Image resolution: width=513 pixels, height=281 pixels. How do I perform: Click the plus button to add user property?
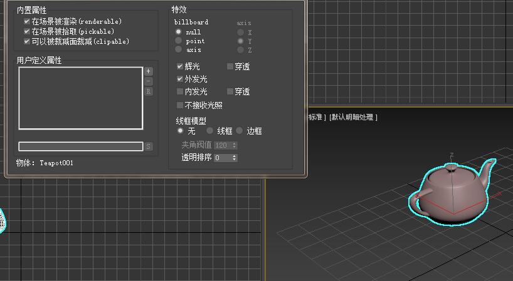[x=149, y=71]
